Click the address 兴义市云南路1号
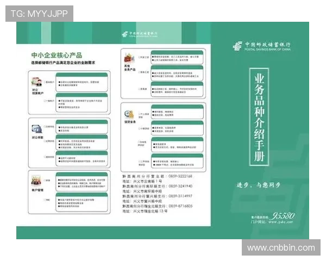This screenshot has width=326, height=261. click(147, 181)
